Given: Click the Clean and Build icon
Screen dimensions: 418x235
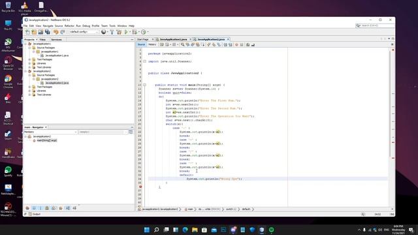Looking at the screenshot, I should click(x=119, y=32).
